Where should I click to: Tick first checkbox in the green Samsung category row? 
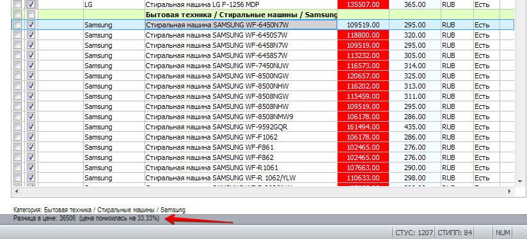[17, 15]
